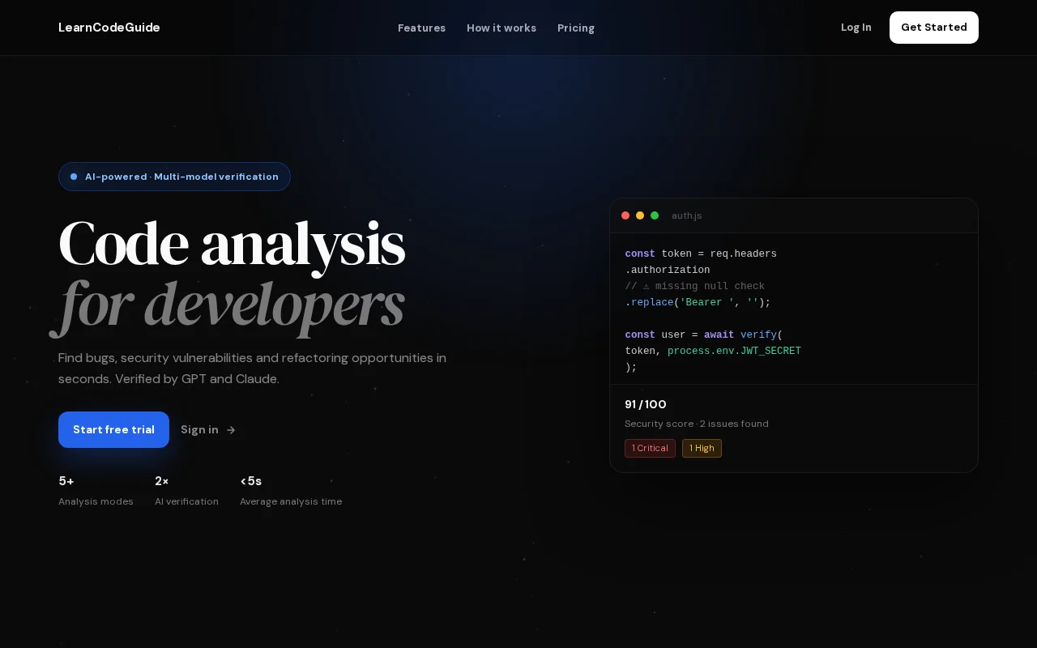The height and width of the screenshot is (648, 1037).
Task: Click the 1 High badge
Action: point(702,448)
